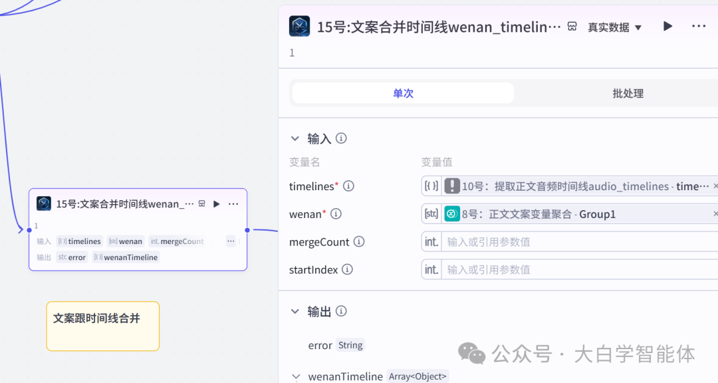Image resolution: width=718 pixels, height=383 pixels.
Task: Show info for timelines parameter
Action: click(x=348, y=186)
